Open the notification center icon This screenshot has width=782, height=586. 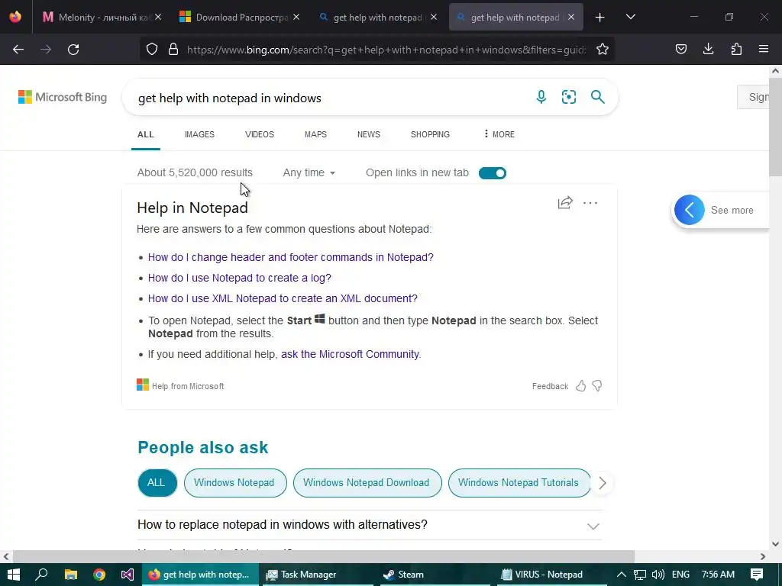coord(757,575)
